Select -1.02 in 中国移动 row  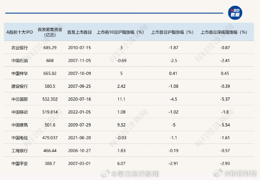pyautogui.click(x=173, y=112)
